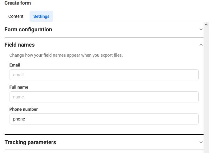Click the Create form title

[18, 3]
